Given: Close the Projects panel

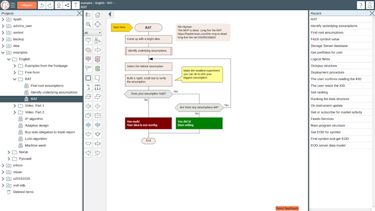Looking at the screenshot, I should point(79,13).
